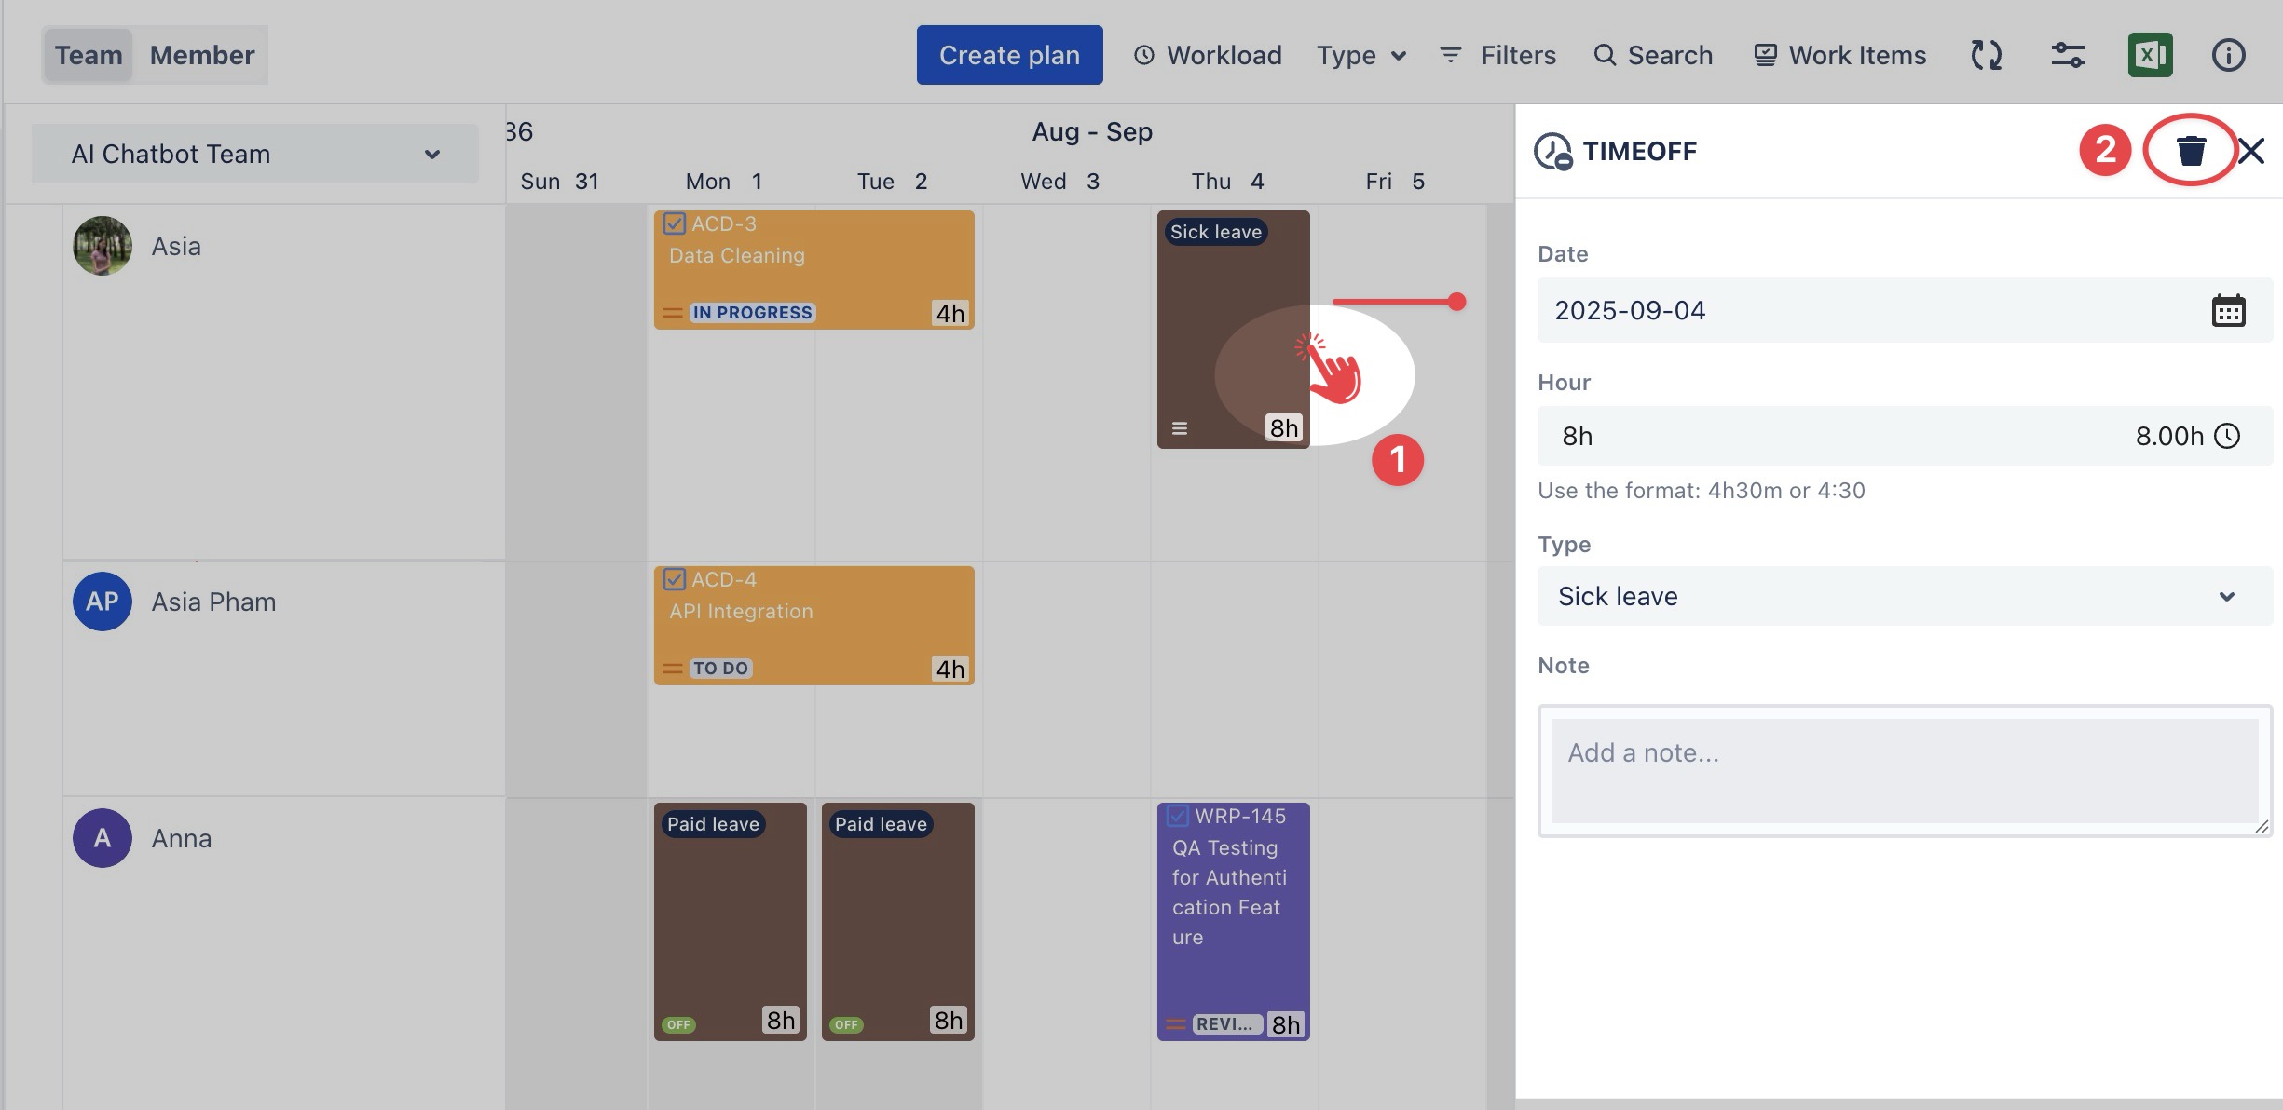The image size is (2283, 1110).
Task: Open the date calendar picker icon
Action: pyautogui.click(x=2228, y=311)
